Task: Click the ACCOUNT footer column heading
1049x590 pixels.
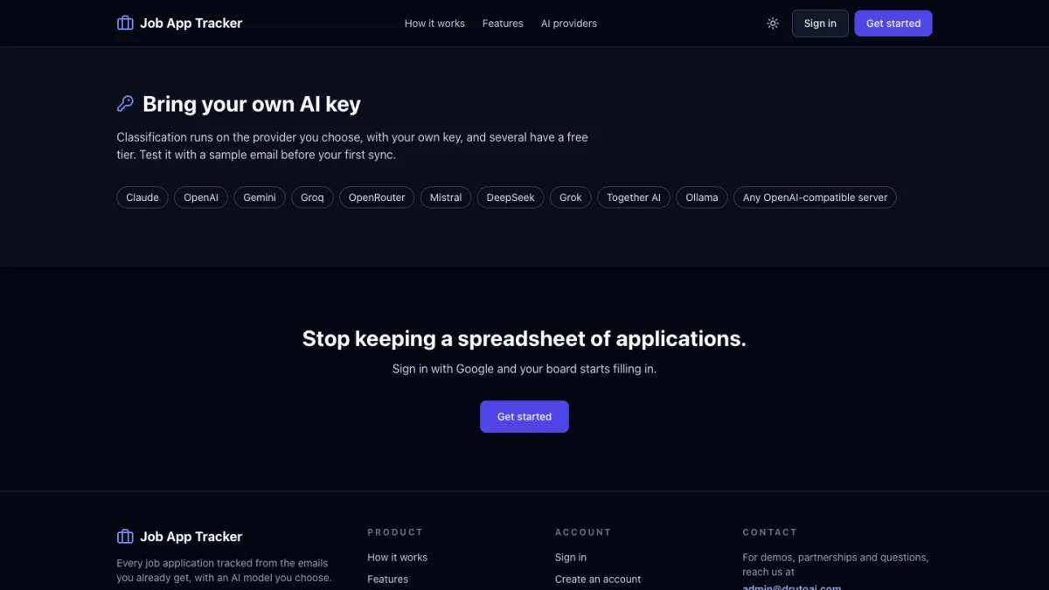Action: pos(583,532)
